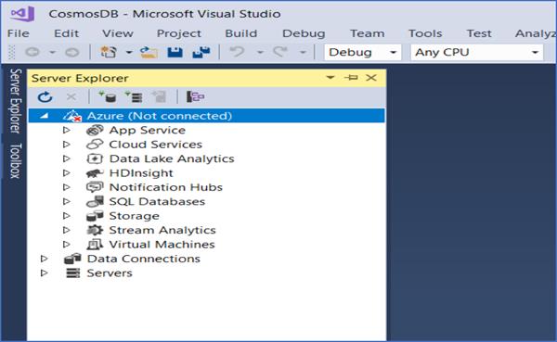The height and width of the screenshot is (342, 557).
Task: Open the Analyze menu
Action: click(x=536, y=33)
